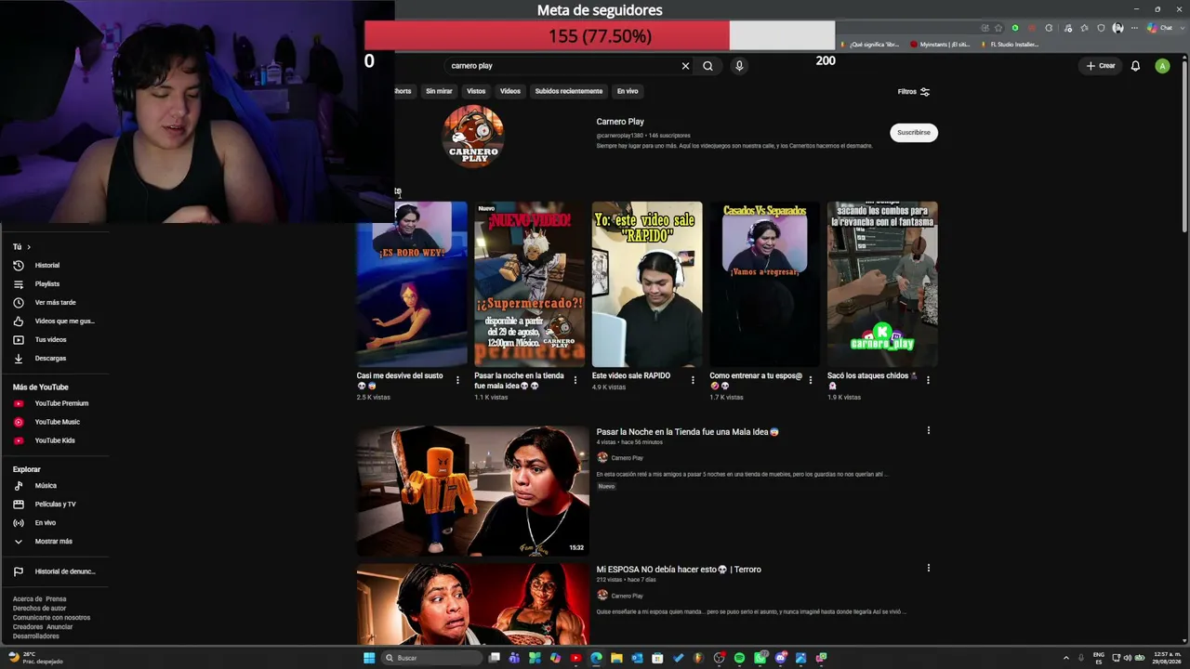Open the Descargas download icon
Viewport: 1190px width, 669px height.
coord(18,358)
